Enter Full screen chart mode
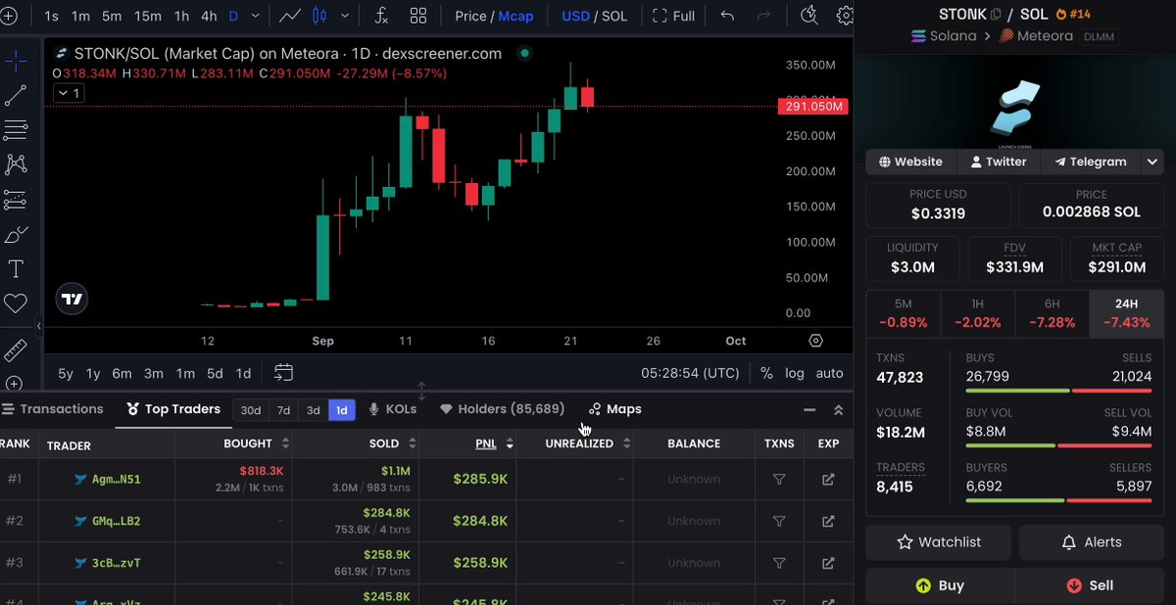The height and width of the screenshot is (605, 1176). tap(673, 16)
